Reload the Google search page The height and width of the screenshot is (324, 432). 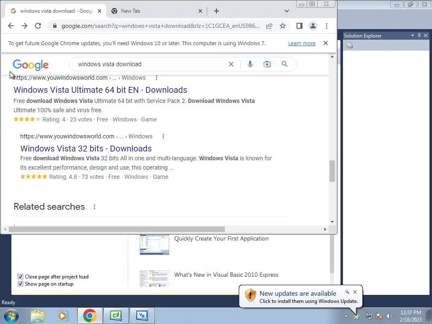38,26
